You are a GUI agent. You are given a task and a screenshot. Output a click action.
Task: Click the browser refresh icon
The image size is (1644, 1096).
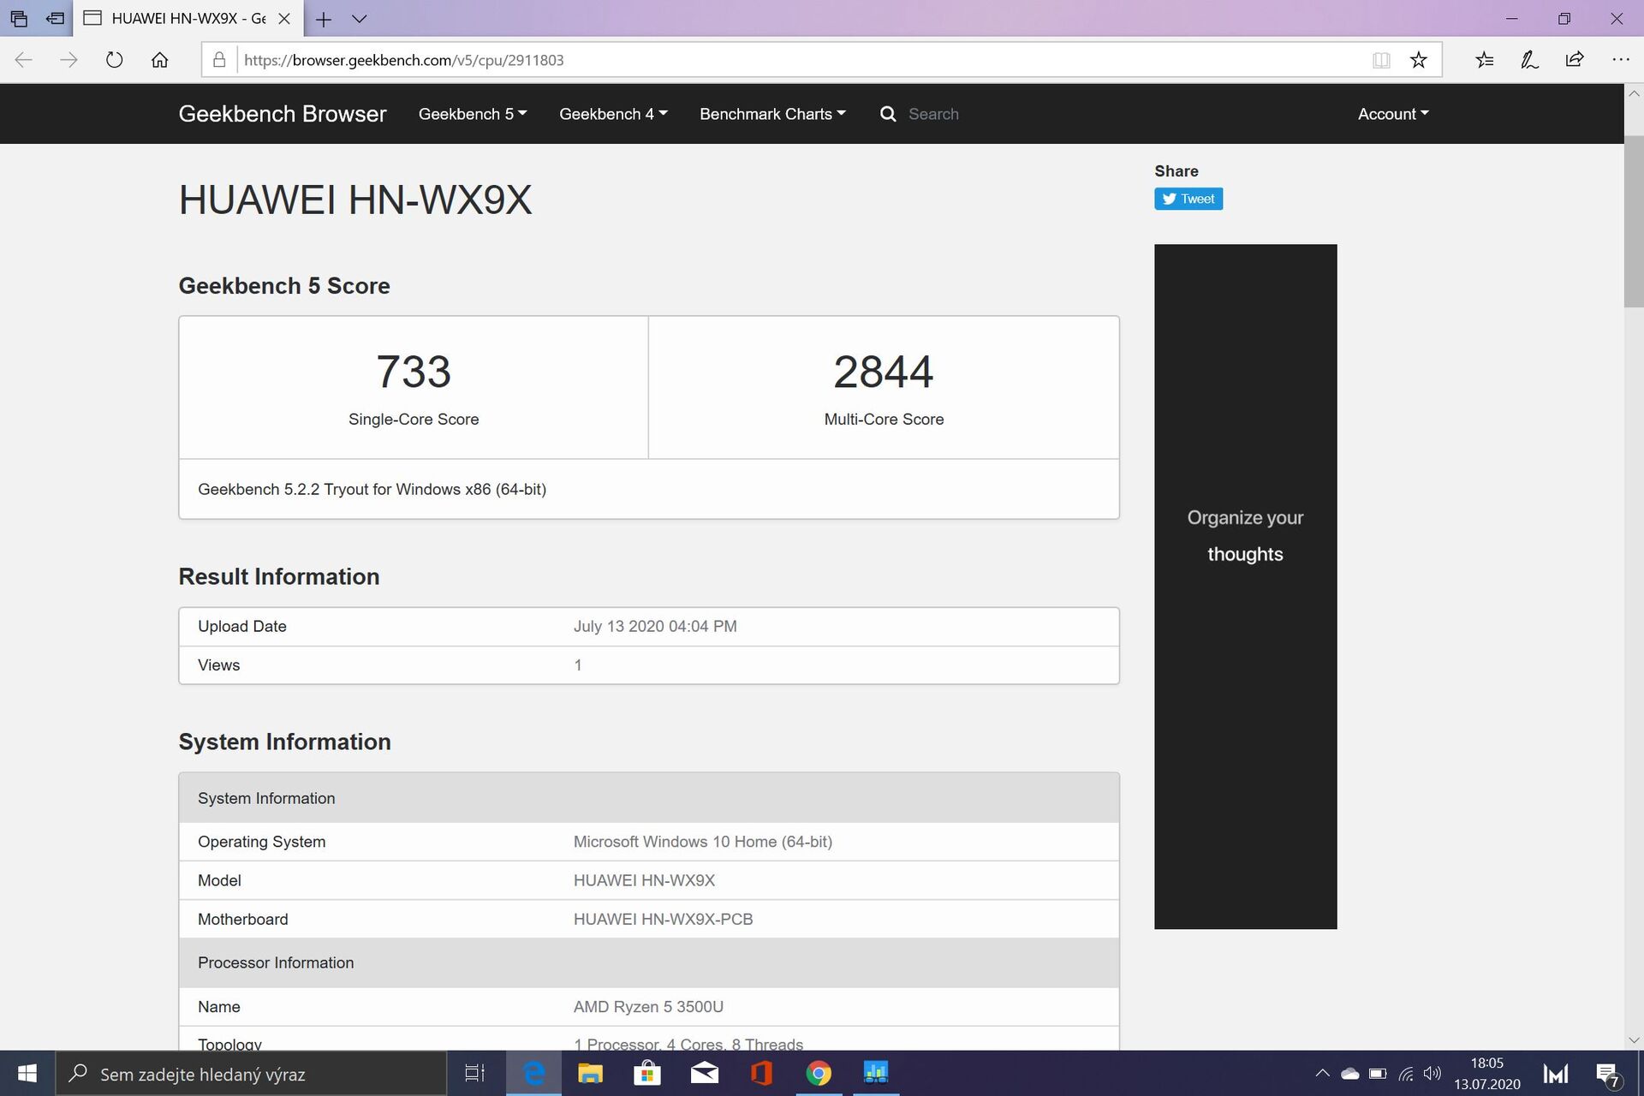point(114,60)
